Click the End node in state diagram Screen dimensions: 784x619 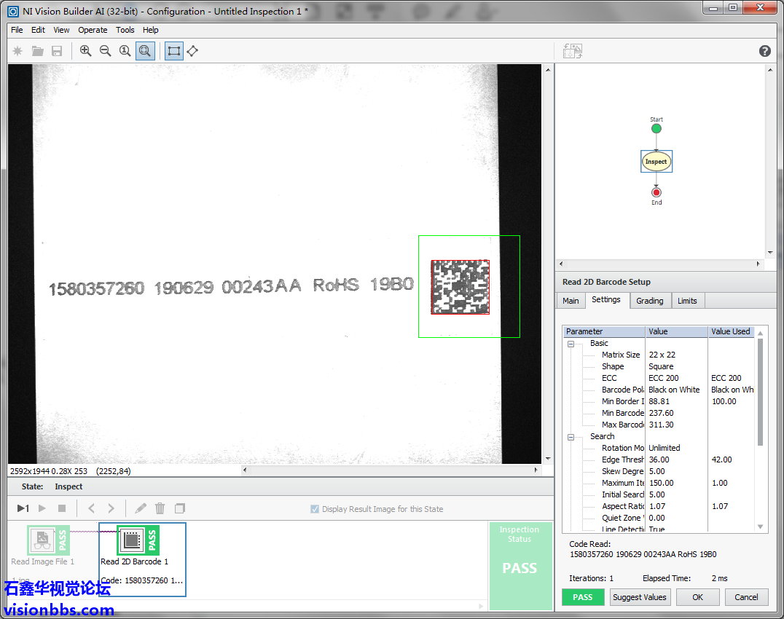pos(656,192)
